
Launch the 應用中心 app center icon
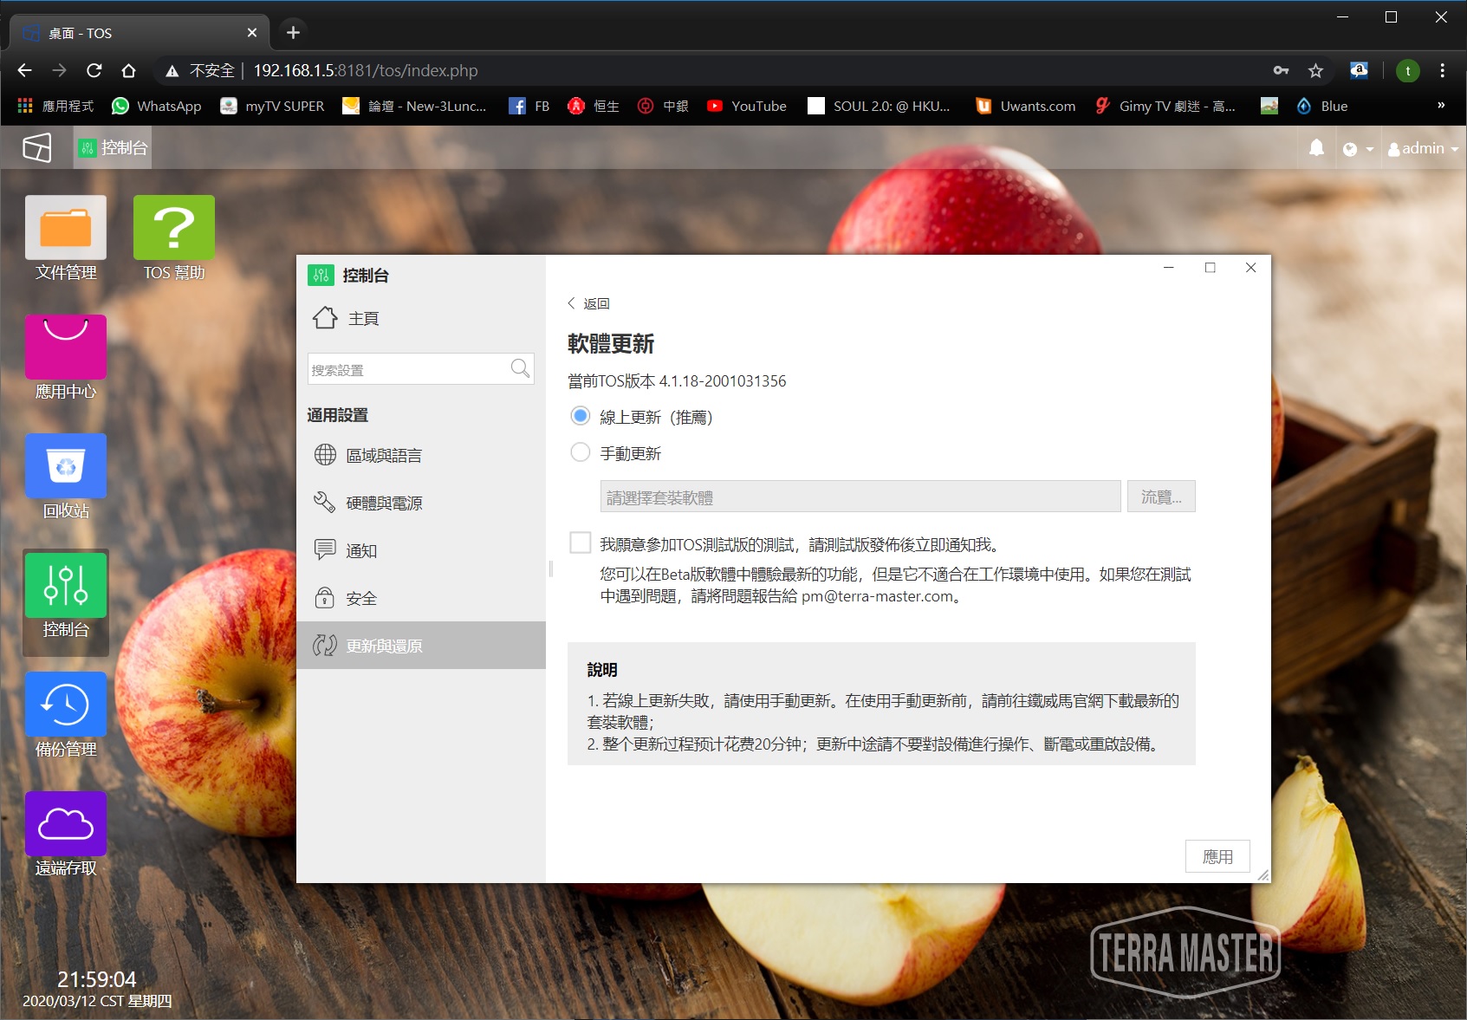(66, 347)
